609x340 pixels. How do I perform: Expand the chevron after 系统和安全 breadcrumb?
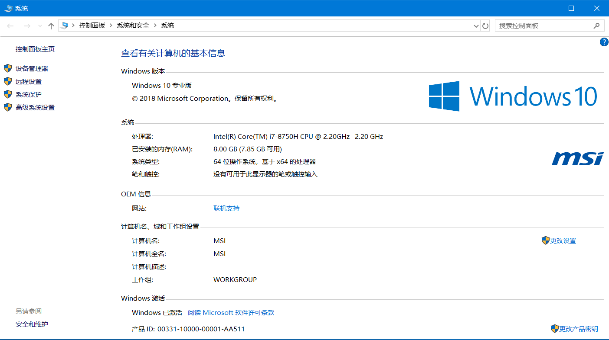point(155,26)
